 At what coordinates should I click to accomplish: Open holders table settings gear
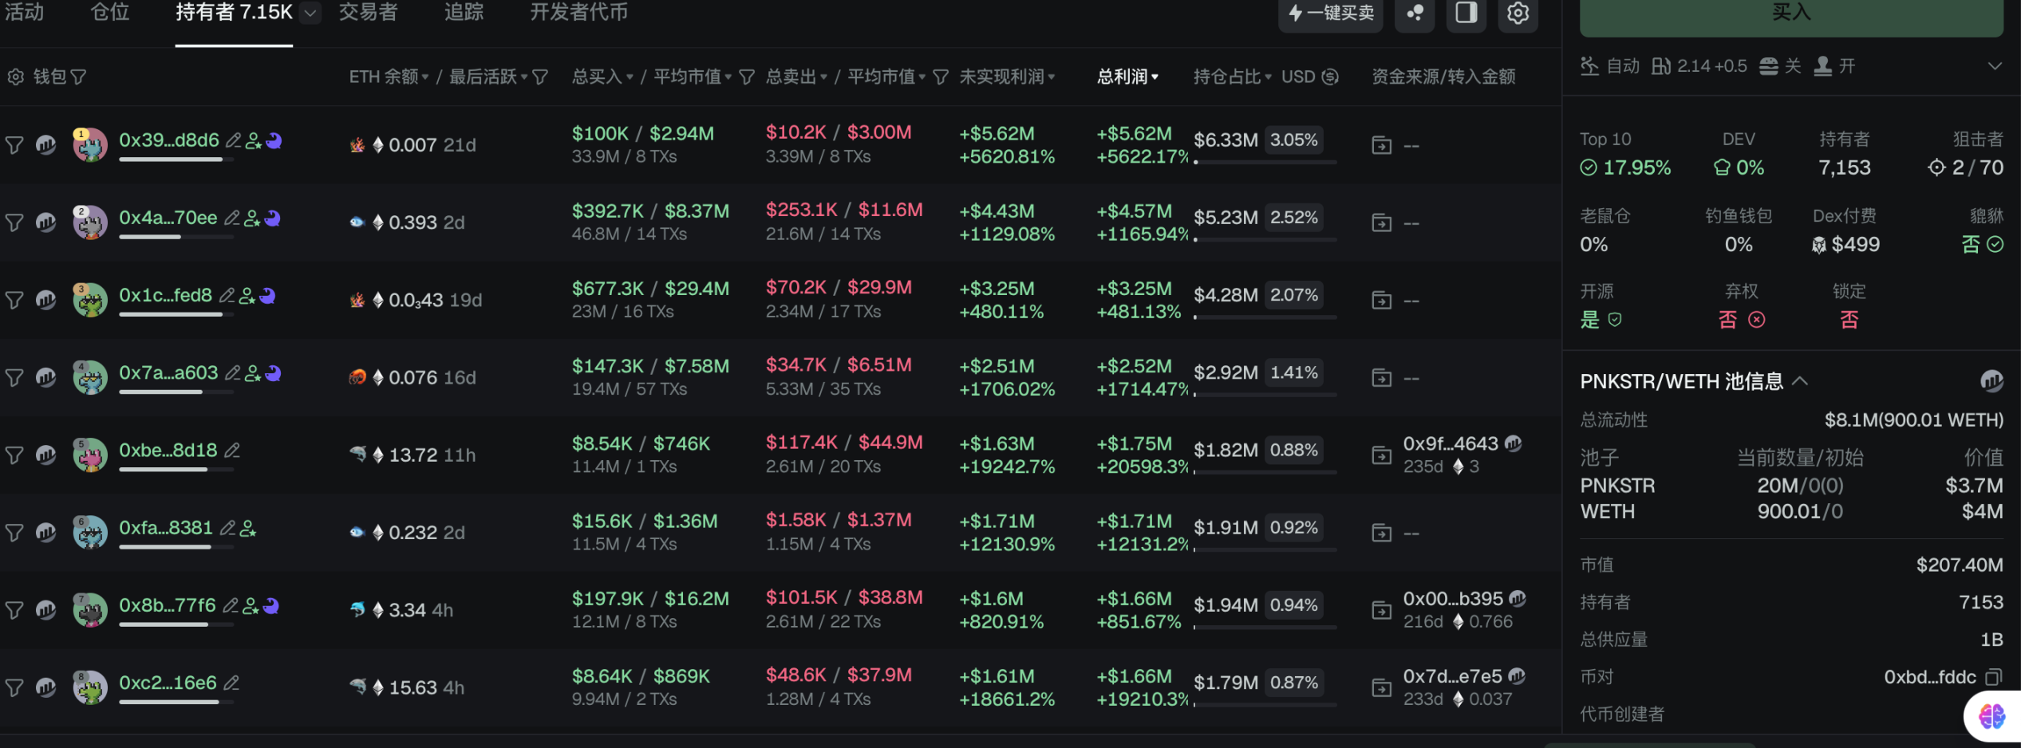pyautogui.click(x=1518, y=13)
